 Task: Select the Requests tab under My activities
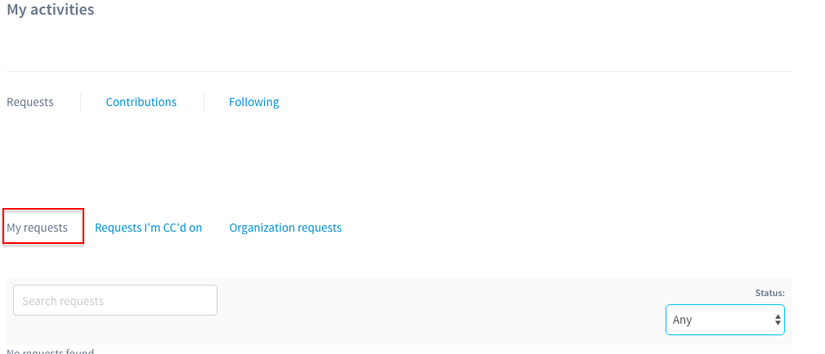point(30,102)
